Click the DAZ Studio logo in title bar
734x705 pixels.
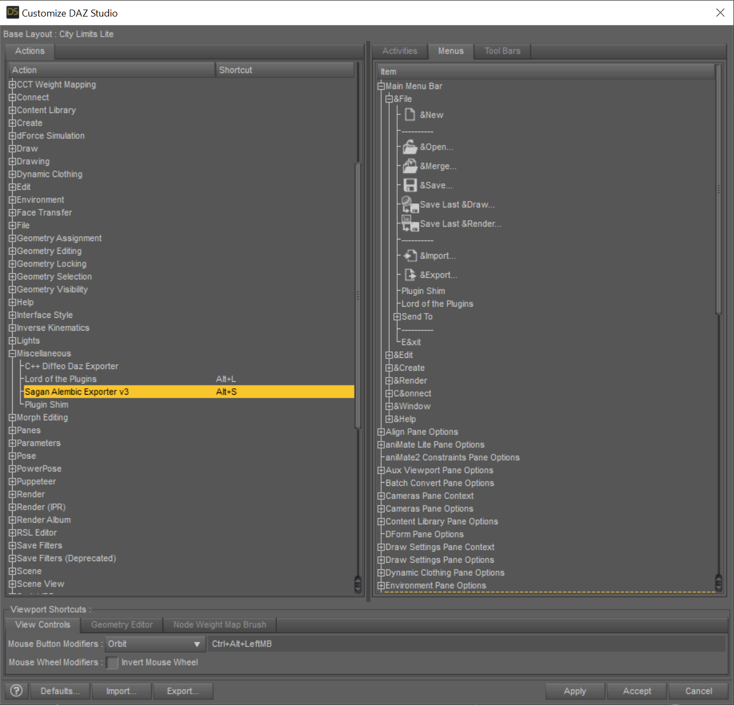point(12,12)
